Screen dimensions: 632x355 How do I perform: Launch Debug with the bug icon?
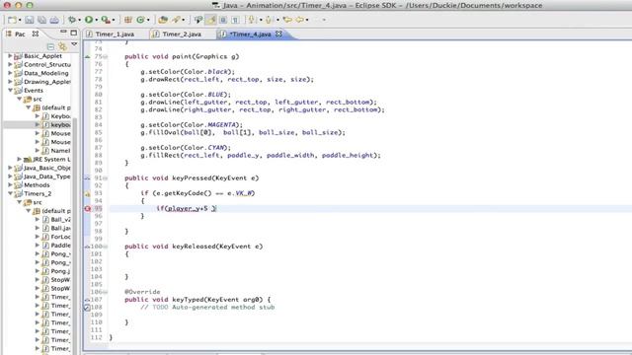72,20
